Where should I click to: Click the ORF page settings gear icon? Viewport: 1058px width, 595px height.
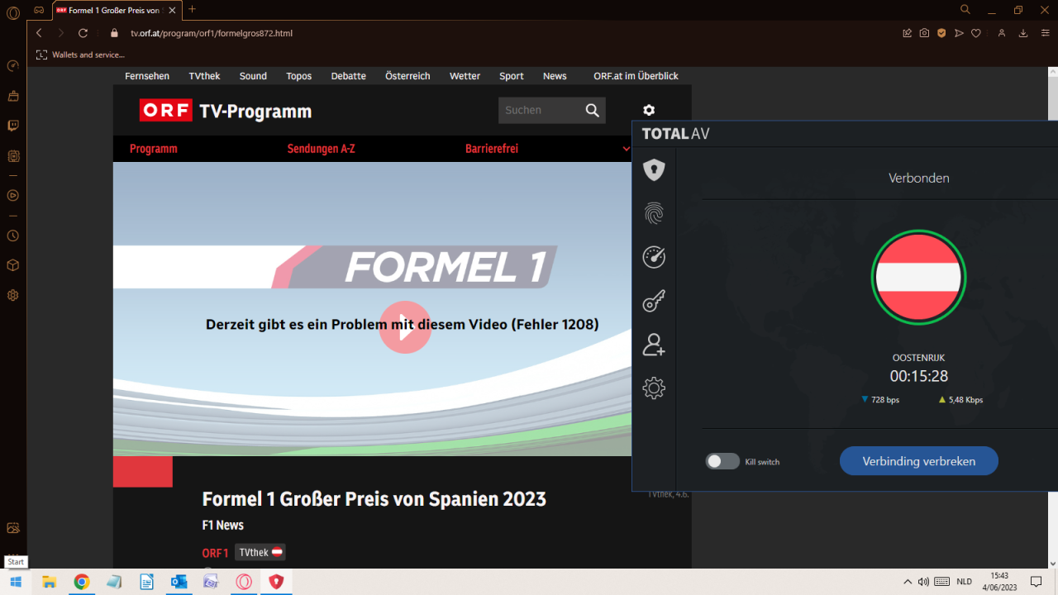point(649,110)
